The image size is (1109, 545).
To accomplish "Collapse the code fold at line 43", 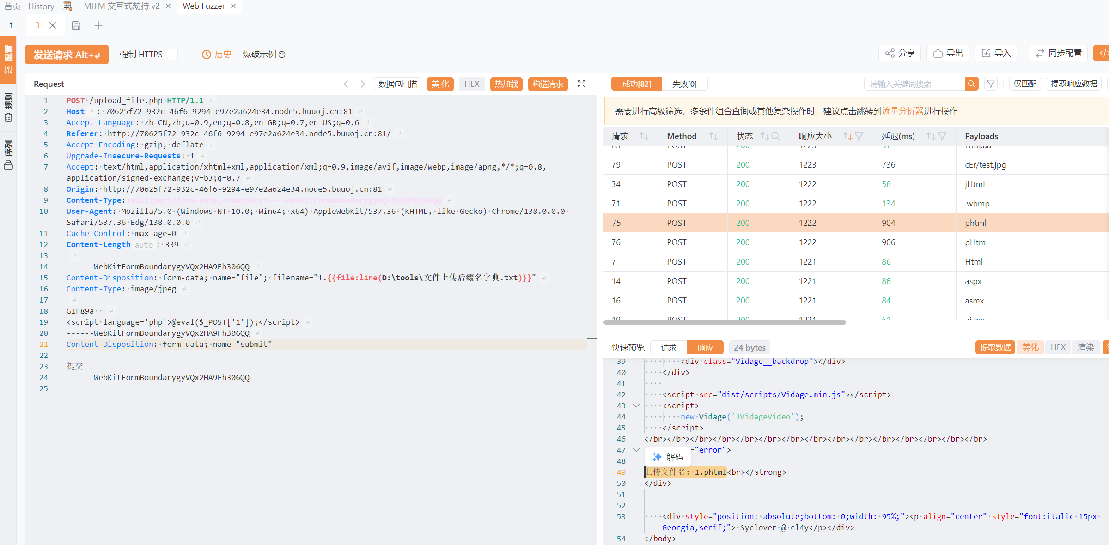I will coord(636,406).
